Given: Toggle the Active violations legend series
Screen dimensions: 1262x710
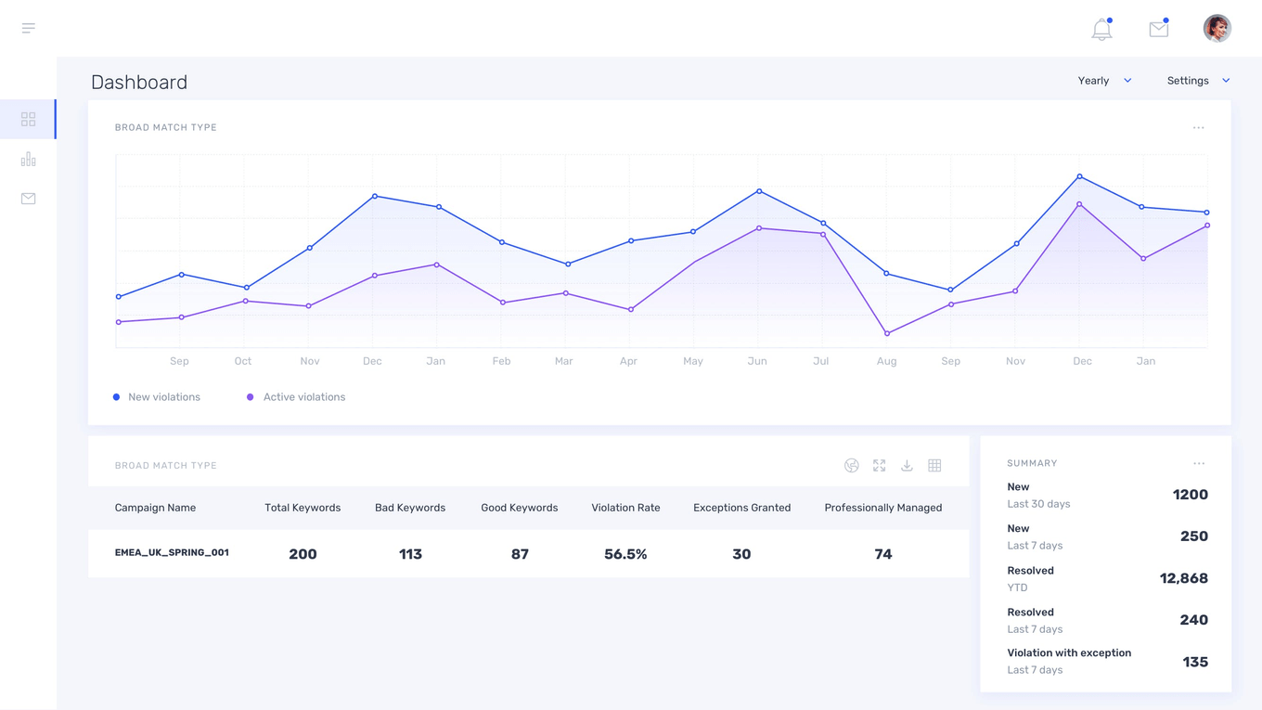Looking at the screenshot, I should pos(296,397).
